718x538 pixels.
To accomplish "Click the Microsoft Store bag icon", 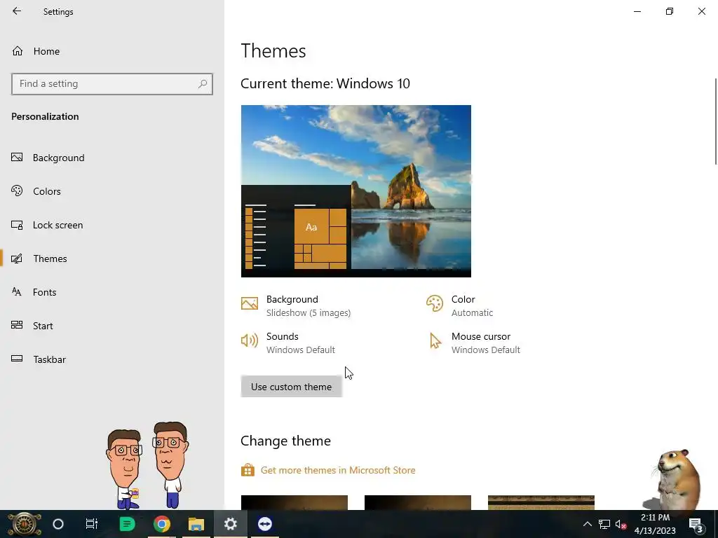I will tap(248, 470).
